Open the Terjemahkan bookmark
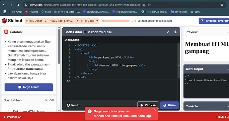 point(179,12)
